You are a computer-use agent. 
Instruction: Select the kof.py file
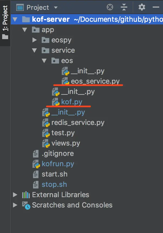point(71,102)
